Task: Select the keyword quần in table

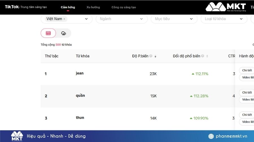Action: [80, 95]
